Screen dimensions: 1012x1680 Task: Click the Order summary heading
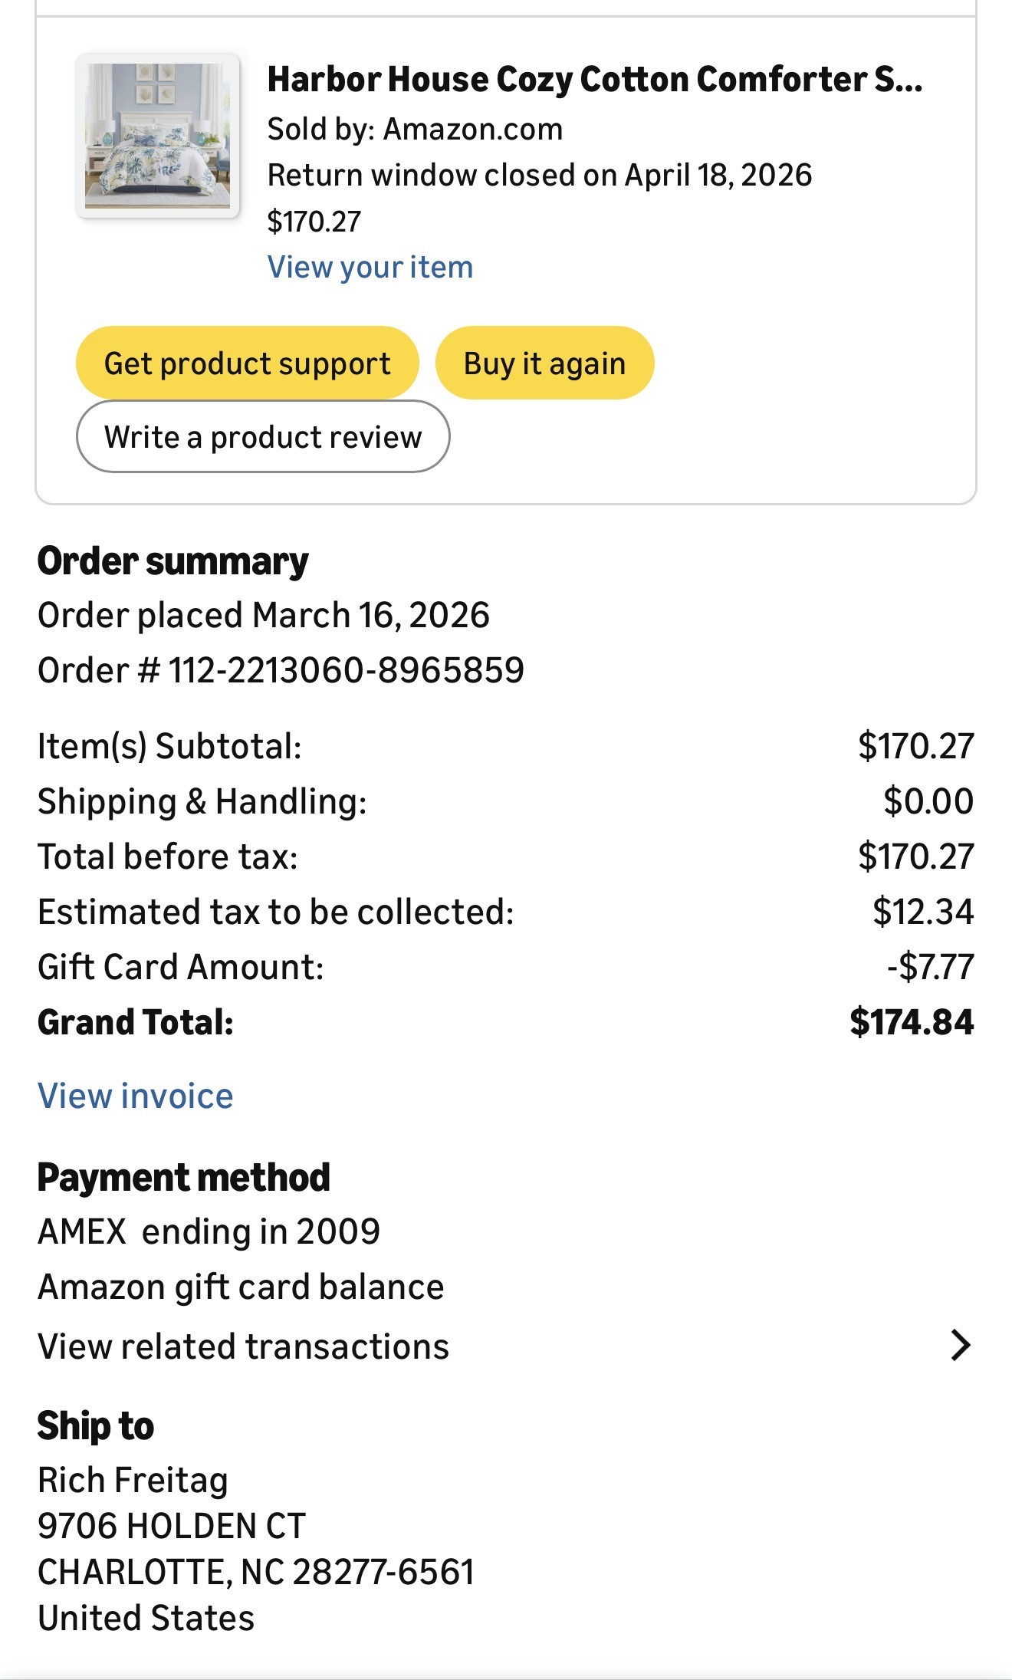pyautogui.click(x=173, y=561)
